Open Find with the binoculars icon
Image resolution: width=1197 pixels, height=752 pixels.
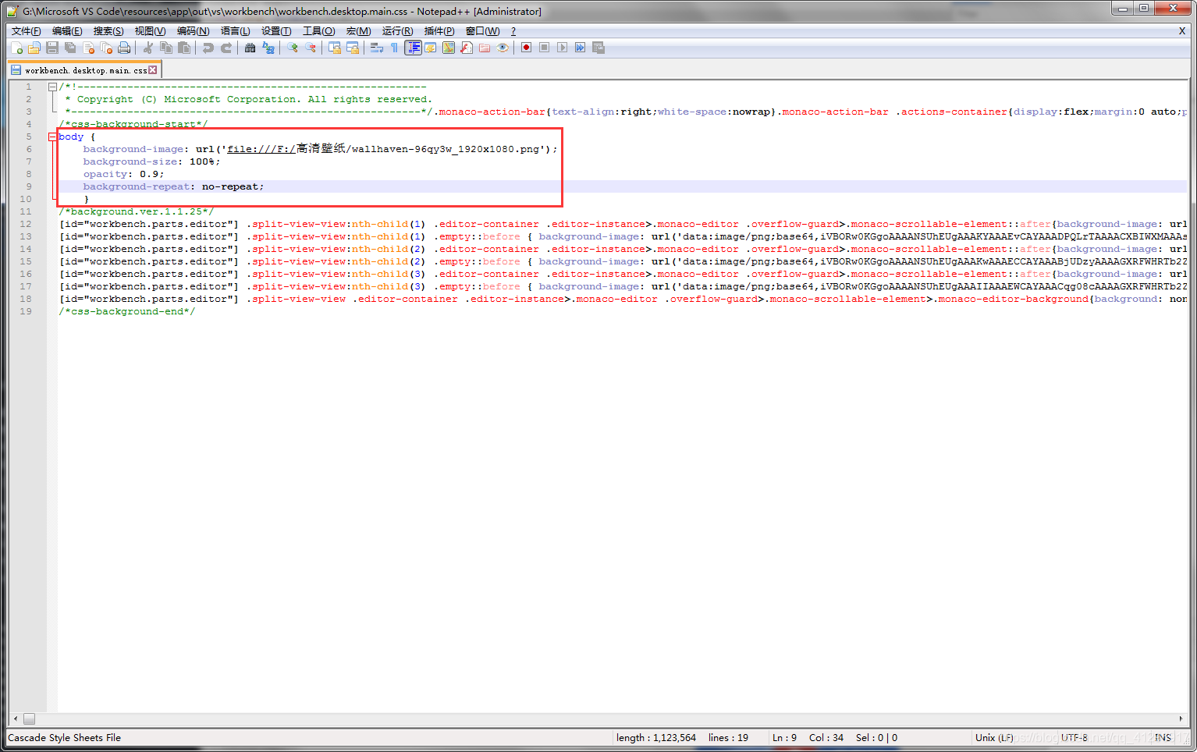click(250, 48)
